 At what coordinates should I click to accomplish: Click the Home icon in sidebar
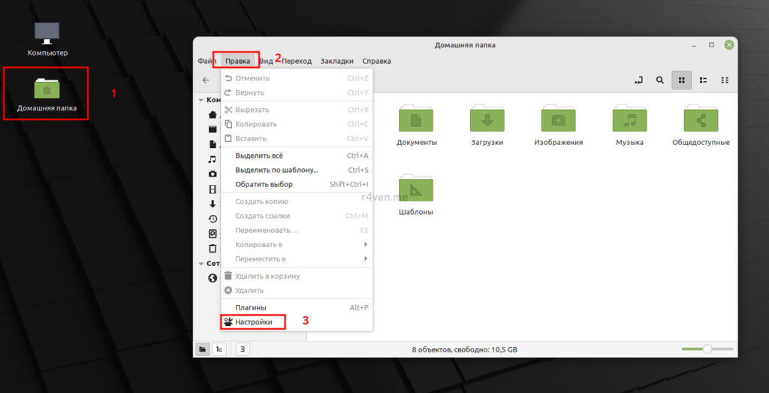click(213, 115)
